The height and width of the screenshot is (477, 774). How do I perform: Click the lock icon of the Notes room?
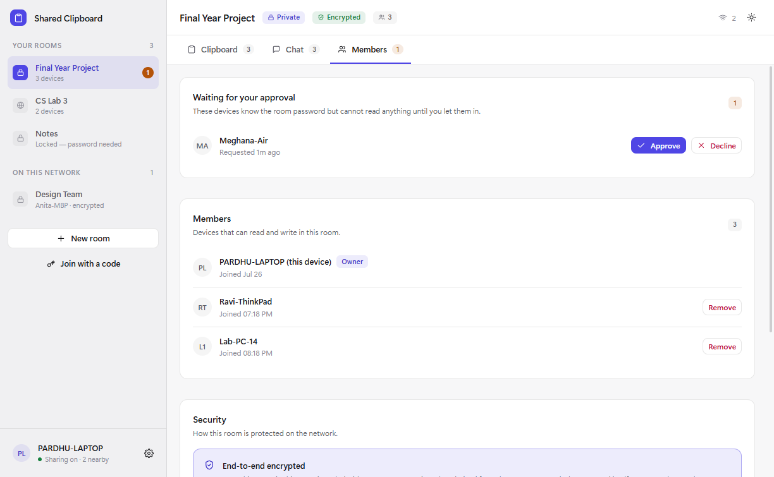20,138
